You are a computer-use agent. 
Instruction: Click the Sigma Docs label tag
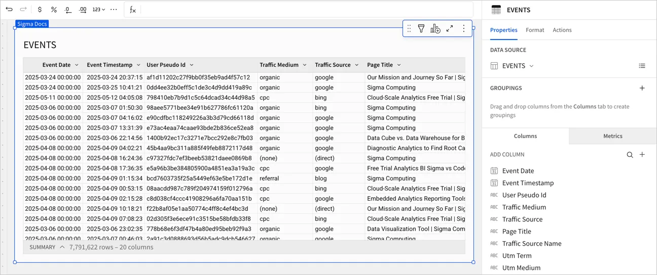pyautogui.click(x=32, y=24)
